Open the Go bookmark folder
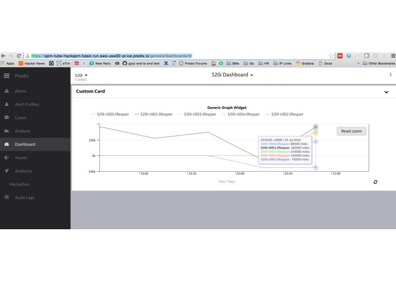This screenshot has width=396, height=281. tap(249, 63)
